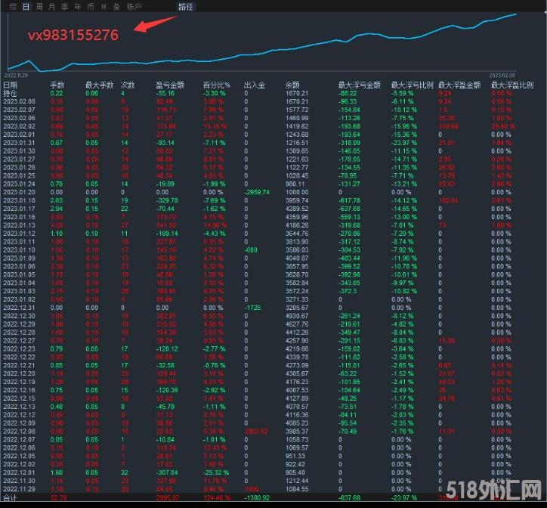Image resolution: width=547 pixels, height=508 pixels.
Task: Open the 年 yearly tab
Action: click(77, 6)
